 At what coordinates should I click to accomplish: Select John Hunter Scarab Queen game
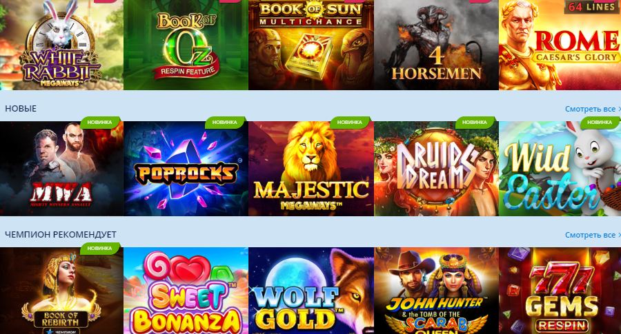[436, 291]
